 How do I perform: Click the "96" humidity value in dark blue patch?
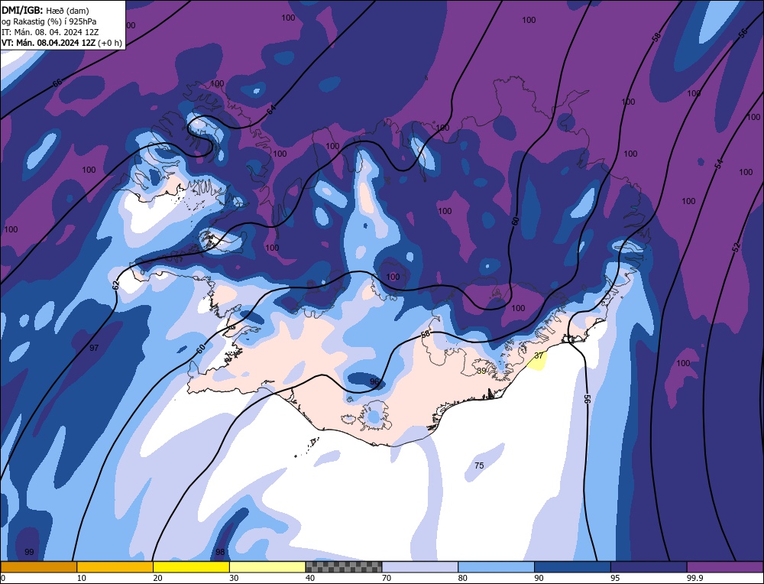[x=374, y=381]
